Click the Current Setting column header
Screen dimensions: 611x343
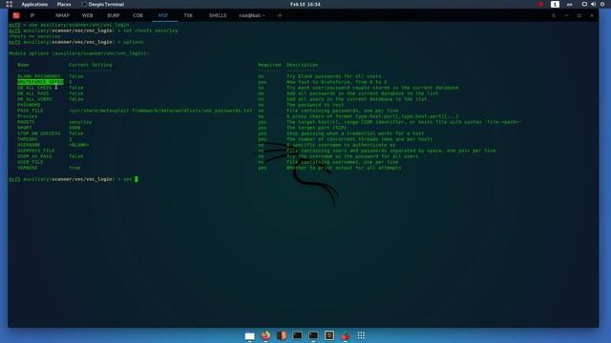coord(91,65)
